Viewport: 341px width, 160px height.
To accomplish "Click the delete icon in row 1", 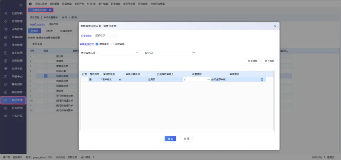I will pyautogui.click(x=262, y=80).
